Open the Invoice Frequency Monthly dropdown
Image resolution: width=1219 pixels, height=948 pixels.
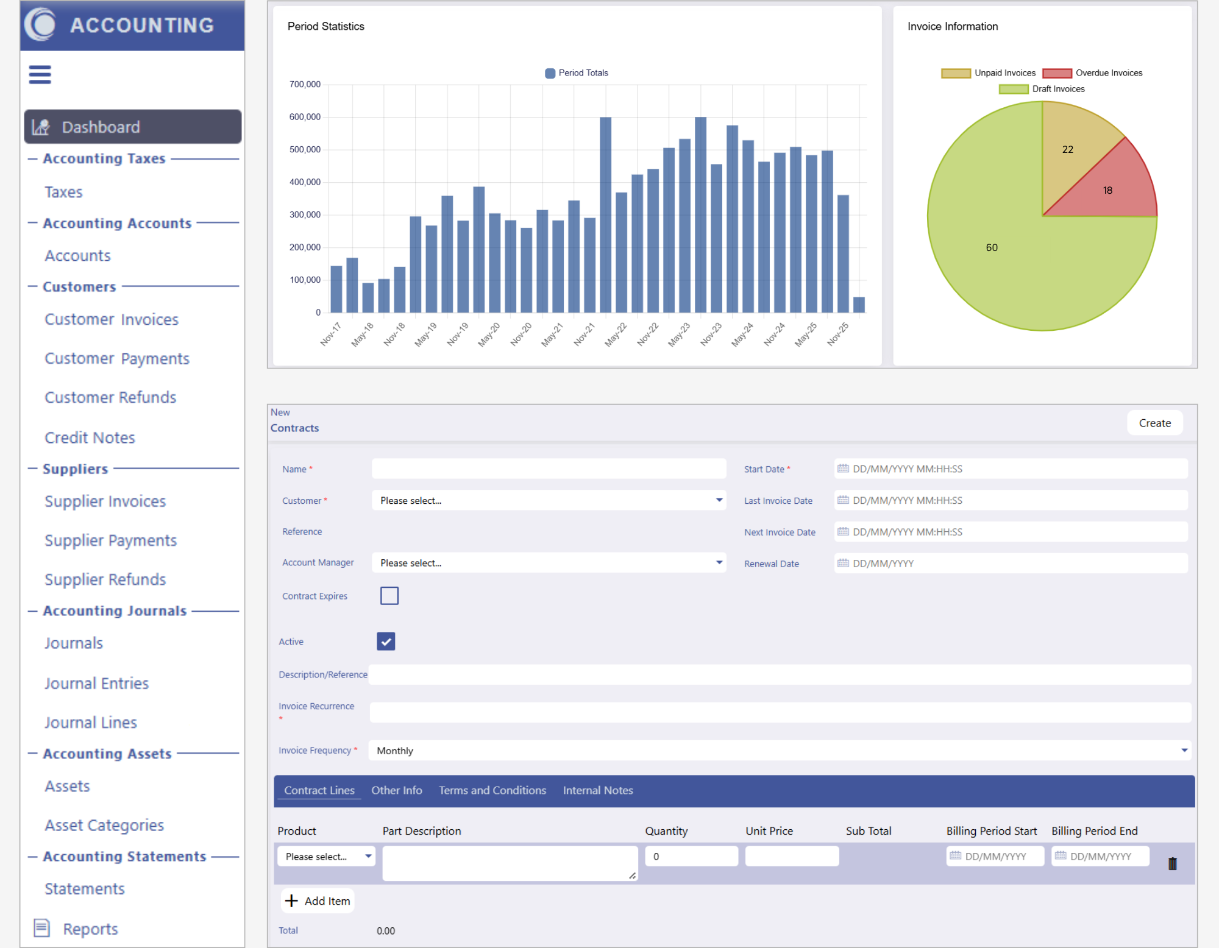click(x=780, y=751)
